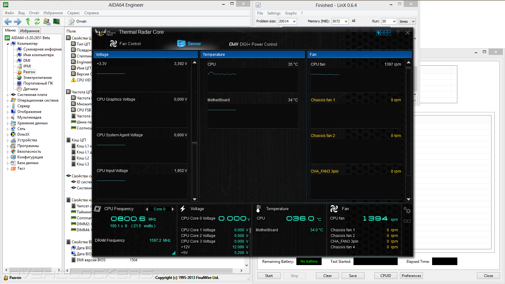Toggle the small double-square view switch

coord(407,221)
